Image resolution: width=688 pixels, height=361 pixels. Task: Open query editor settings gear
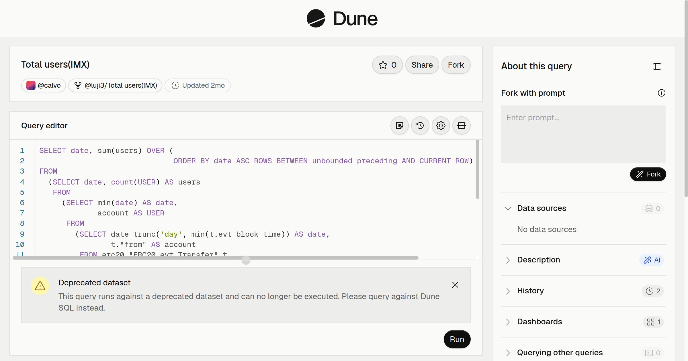coord(441,125)
